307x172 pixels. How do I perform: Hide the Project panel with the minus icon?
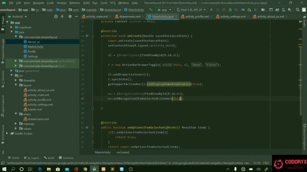click(x=76, y=17)
